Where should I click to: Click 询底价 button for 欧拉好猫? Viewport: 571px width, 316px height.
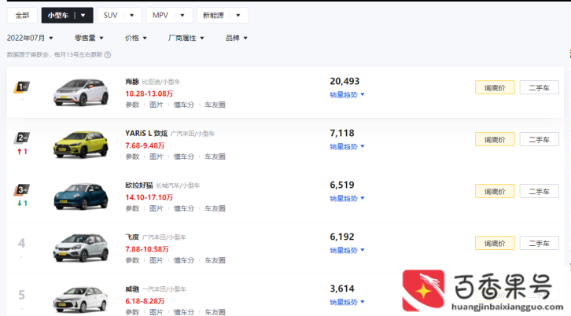[495, 191]
